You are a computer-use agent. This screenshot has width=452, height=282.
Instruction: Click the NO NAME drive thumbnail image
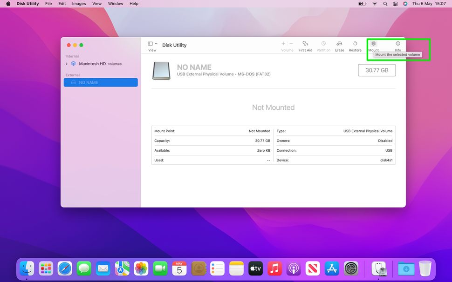[x=161, y=71]
